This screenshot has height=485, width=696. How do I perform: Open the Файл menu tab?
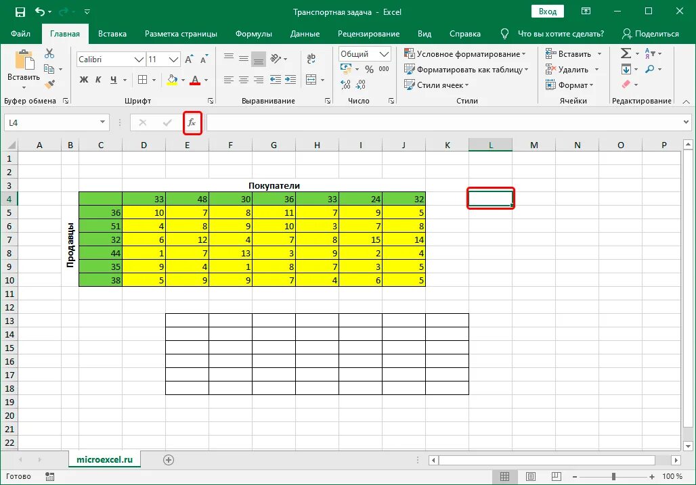tap(20, 34)
